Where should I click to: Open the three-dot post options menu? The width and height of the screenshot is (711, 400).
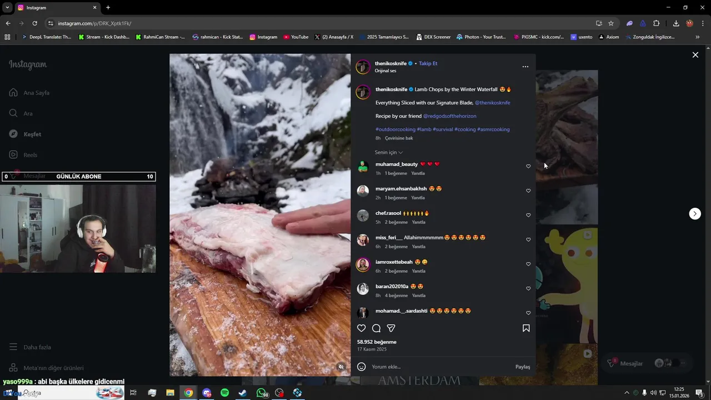(525, 67)
